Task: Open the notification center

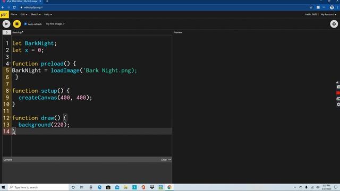Action: pyautogui.click(x=336, y=187)
